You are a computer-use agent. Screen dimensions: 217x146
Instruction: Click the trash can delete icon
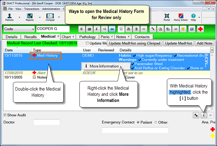[136, 29]
